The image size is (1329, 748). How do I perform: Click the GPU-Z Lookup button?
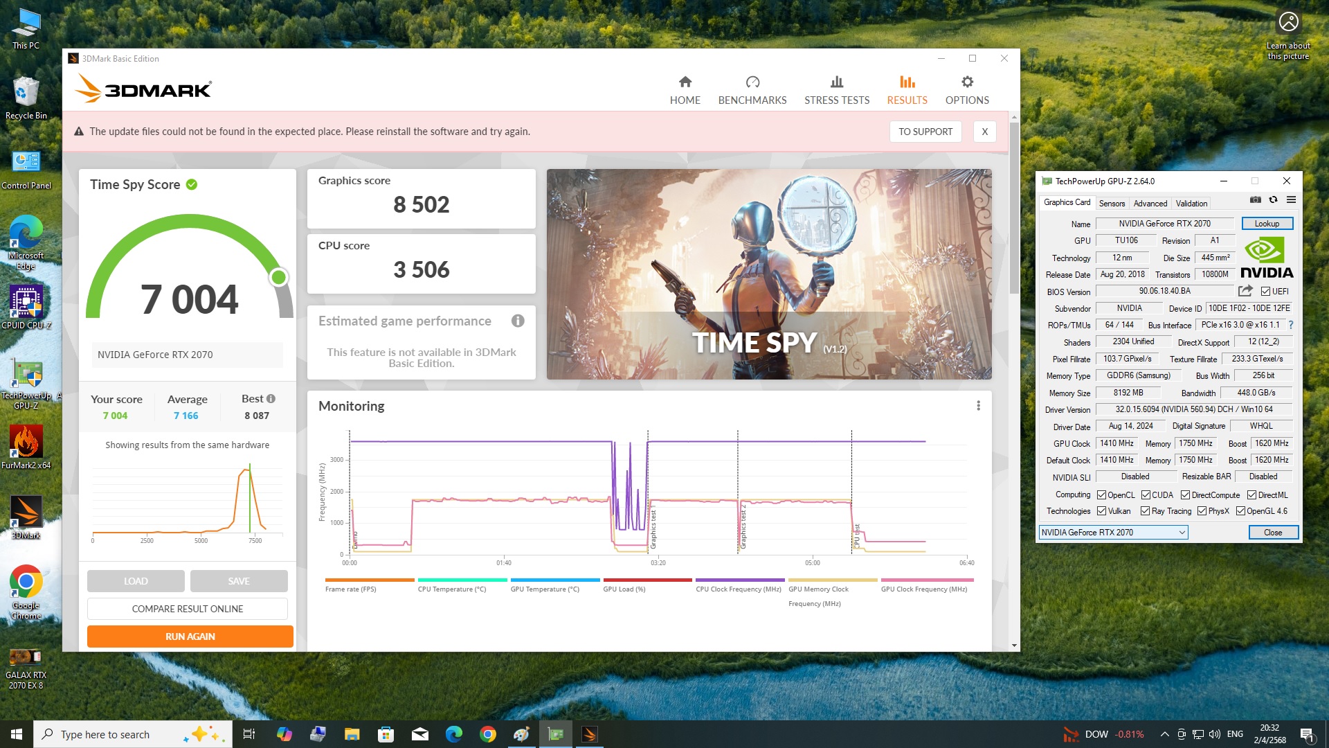pyautogui.click(x=1267, y=224)
